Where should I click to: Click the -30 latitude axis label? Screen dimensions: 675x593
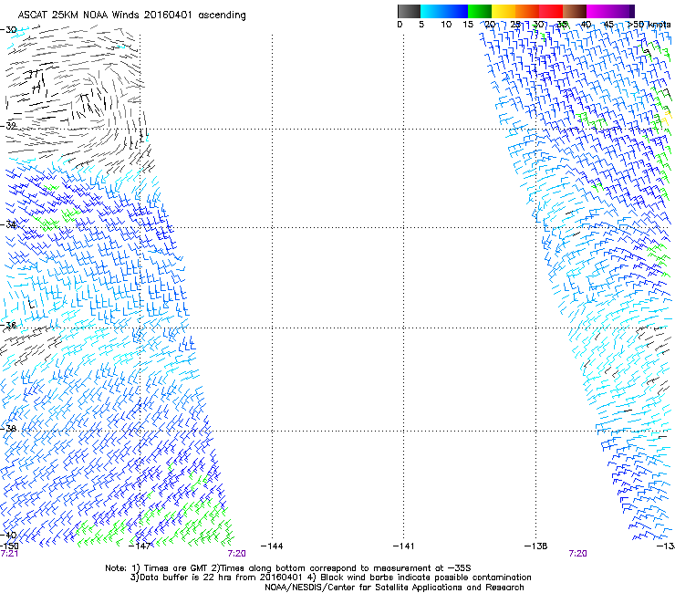8,30
